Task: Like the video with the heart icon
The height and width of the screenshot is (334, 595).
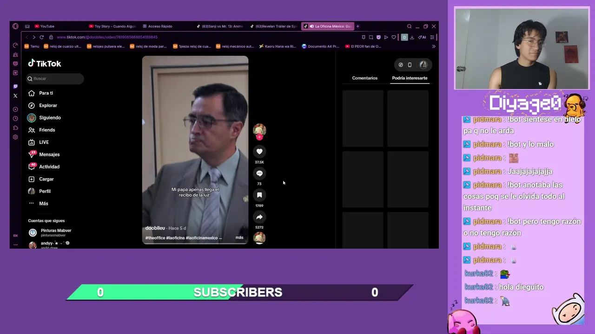Action: [x=259, y=151]
